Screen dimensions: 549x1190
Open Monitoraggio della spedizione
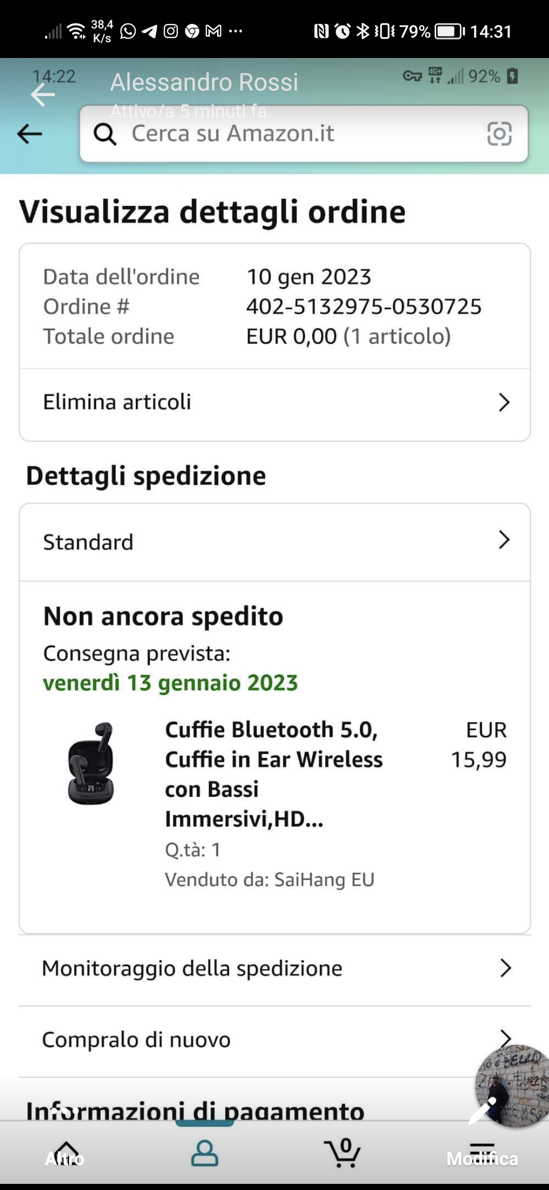point(274,968)
